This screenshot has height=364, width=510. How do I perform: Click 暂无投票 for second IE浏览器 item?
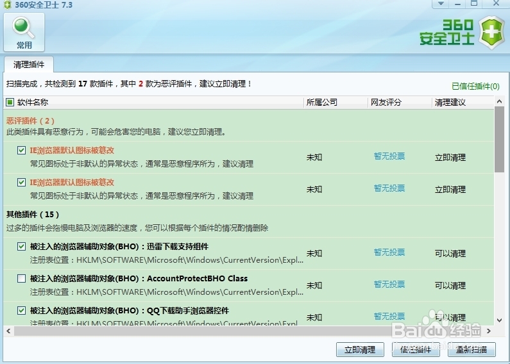coord(389,188)
